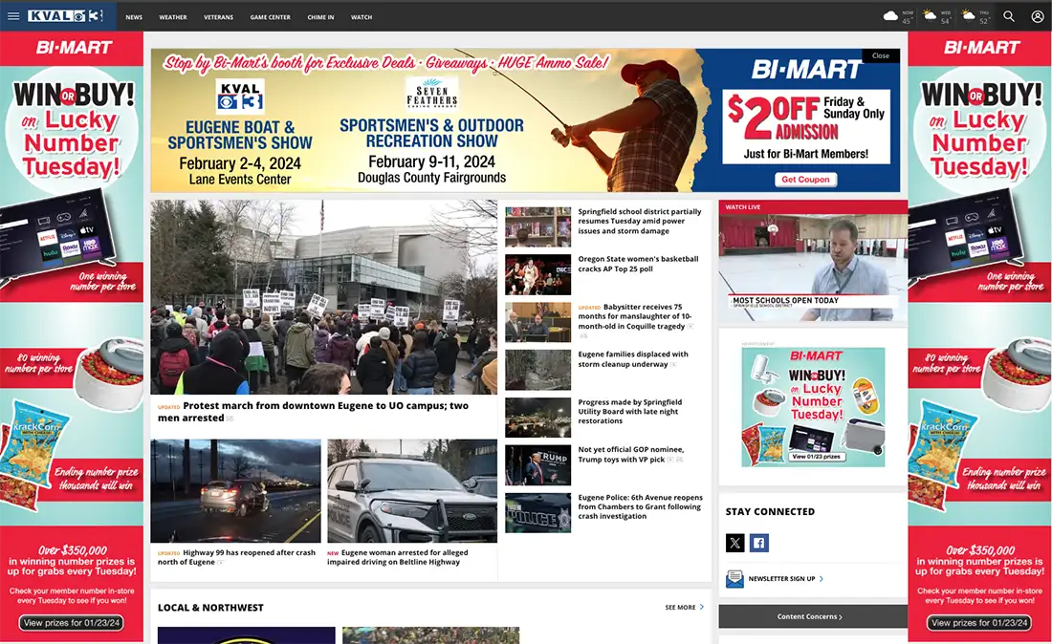This screenshot has height=644, width=1052.
Task: Open the user account icon
Action: click(1038, 16)
